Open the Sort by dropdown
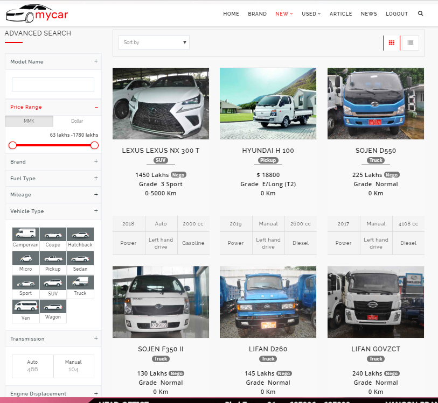 tap(154, 43)
